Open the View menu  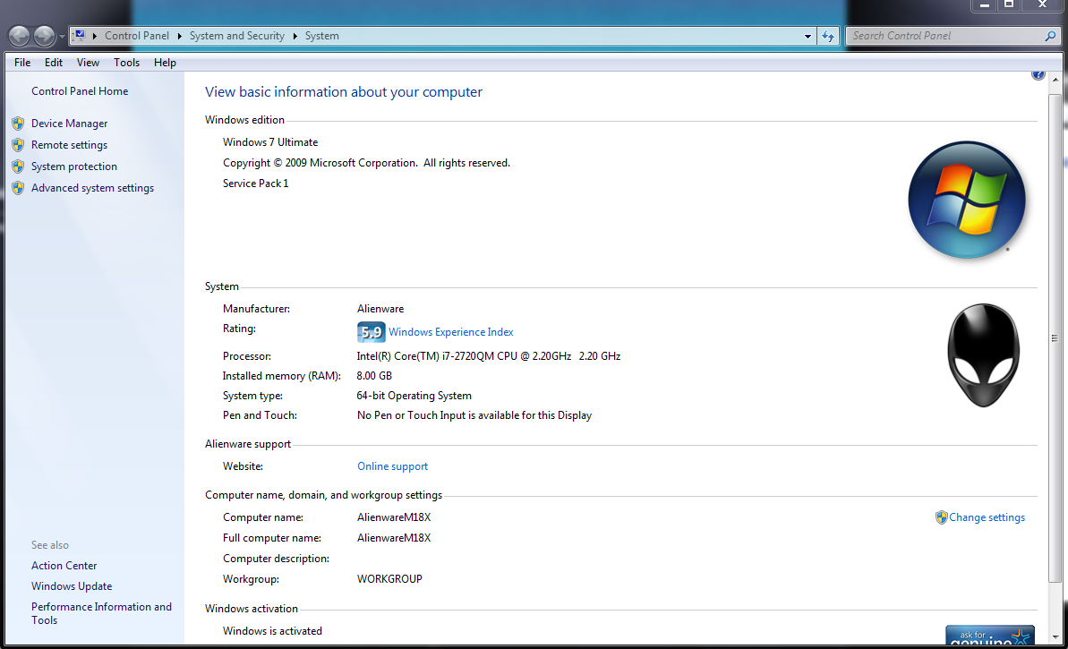pos(88,63)
